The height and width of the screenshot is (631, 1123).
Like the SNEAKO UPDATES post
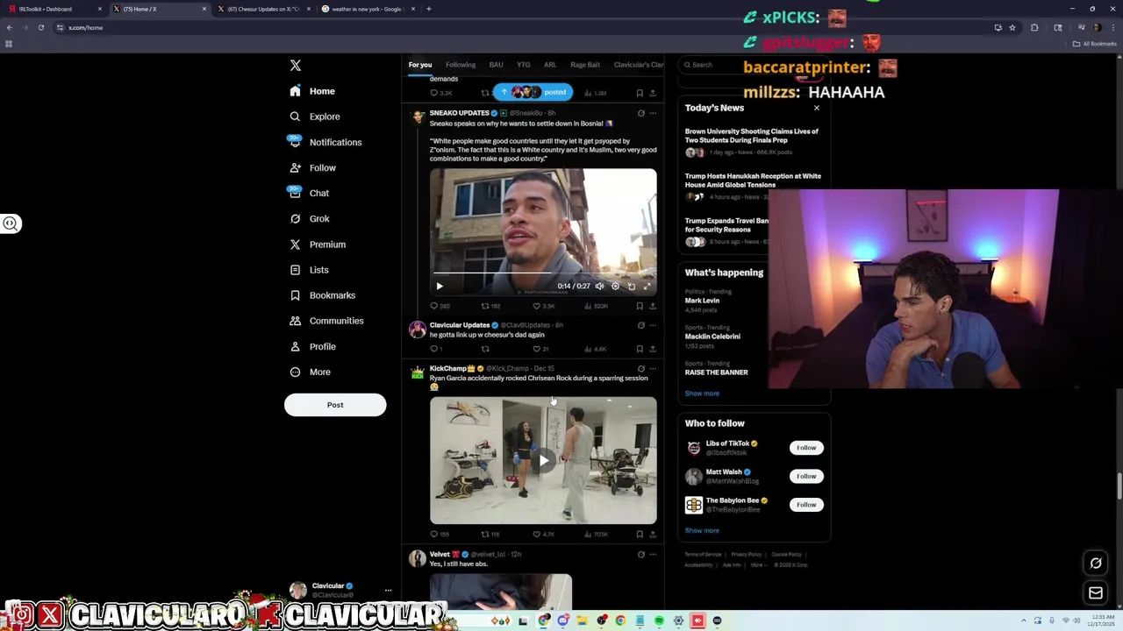(537, 306)
